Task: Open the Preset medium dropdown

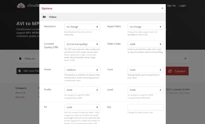Action: pyautogui.click(x=82, y=70)
